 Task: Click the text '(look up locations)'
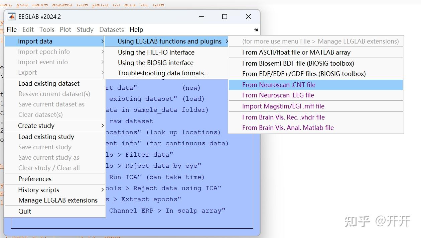pyautogui.click(x=183, y=132)
